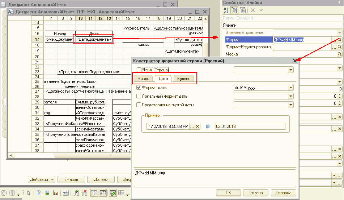Switch to the Булево tab
Image resolution: width=344 pixels, height=200 pixels.
point(184,79)
